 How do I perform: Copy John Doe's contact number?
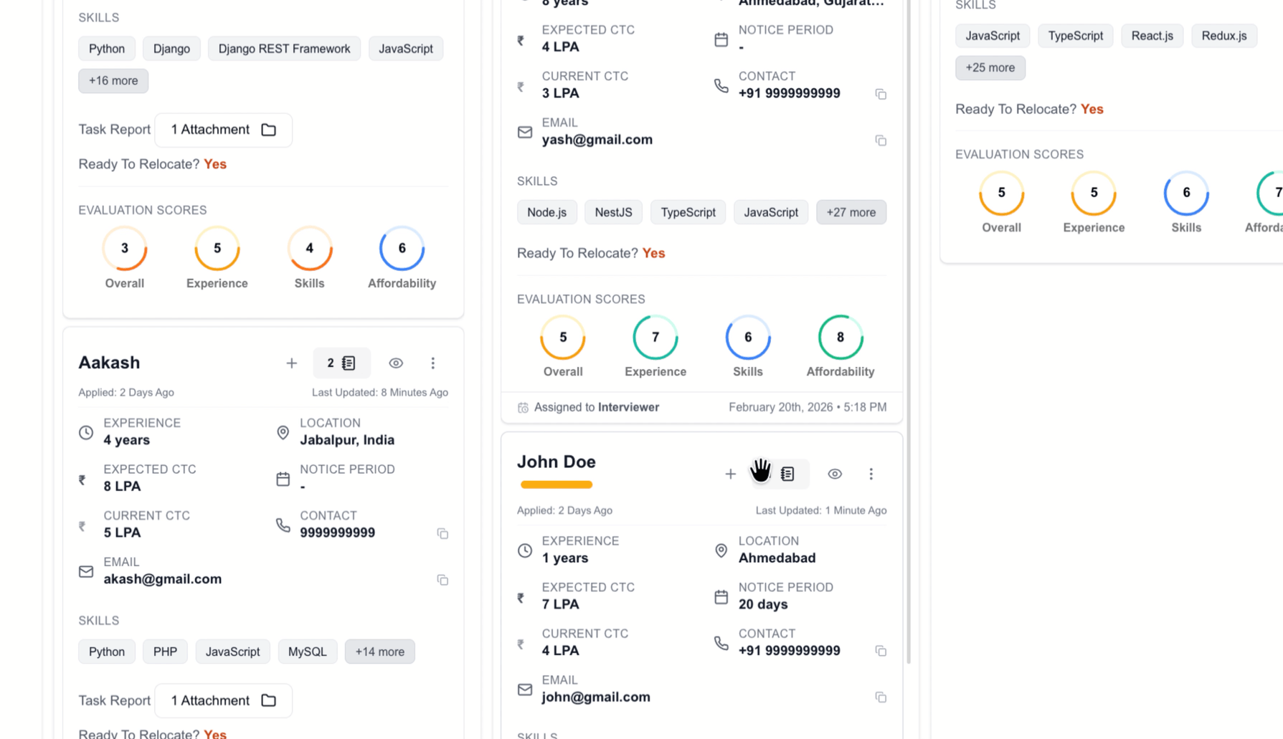click(881, 651)
